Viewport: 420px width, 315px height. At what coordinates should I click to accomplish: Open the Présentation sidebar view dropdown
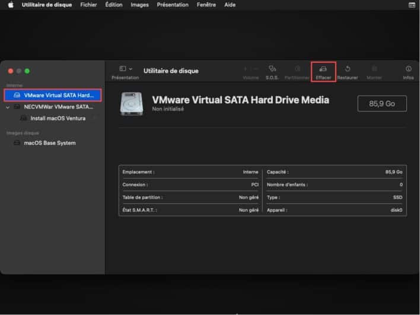(125, 69)
